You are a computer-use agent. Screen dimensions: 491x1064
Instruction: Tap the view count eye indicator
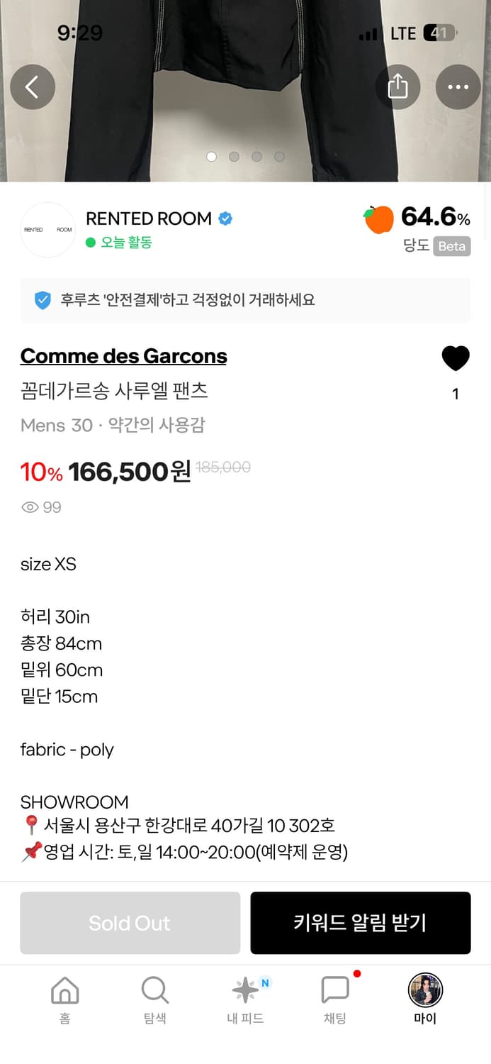[29, 506]
